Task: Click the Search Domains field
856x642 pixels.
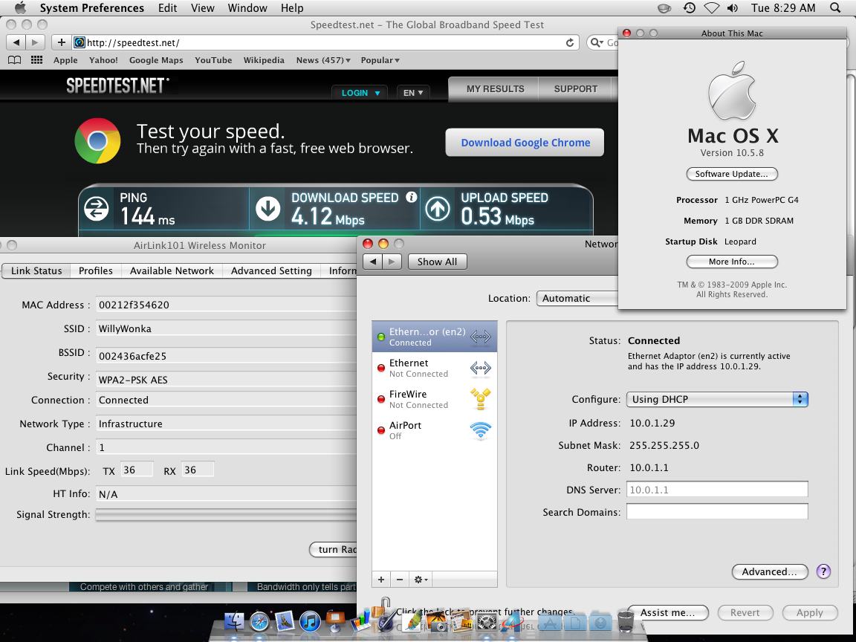Action: click(x=717, y=511)
